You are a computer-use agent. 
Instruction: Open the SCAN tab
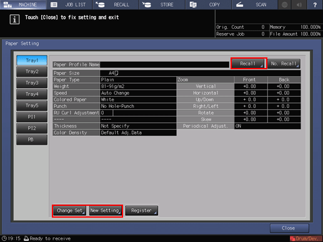tap(255, 5)
